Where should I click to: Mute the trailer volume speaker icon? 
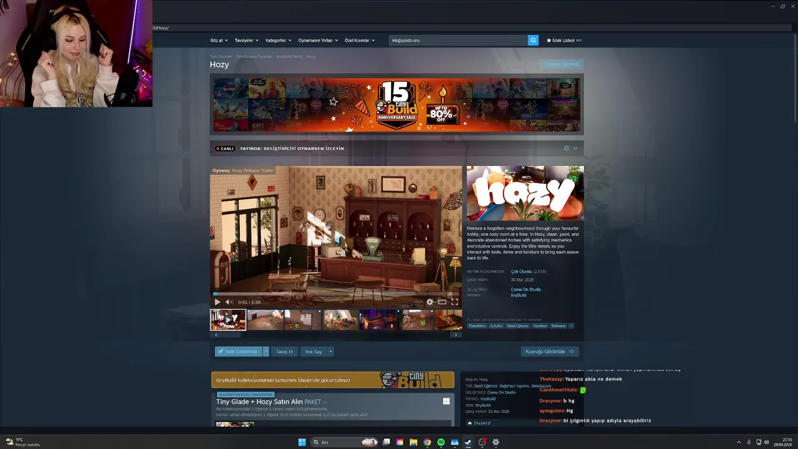(229, 302)
